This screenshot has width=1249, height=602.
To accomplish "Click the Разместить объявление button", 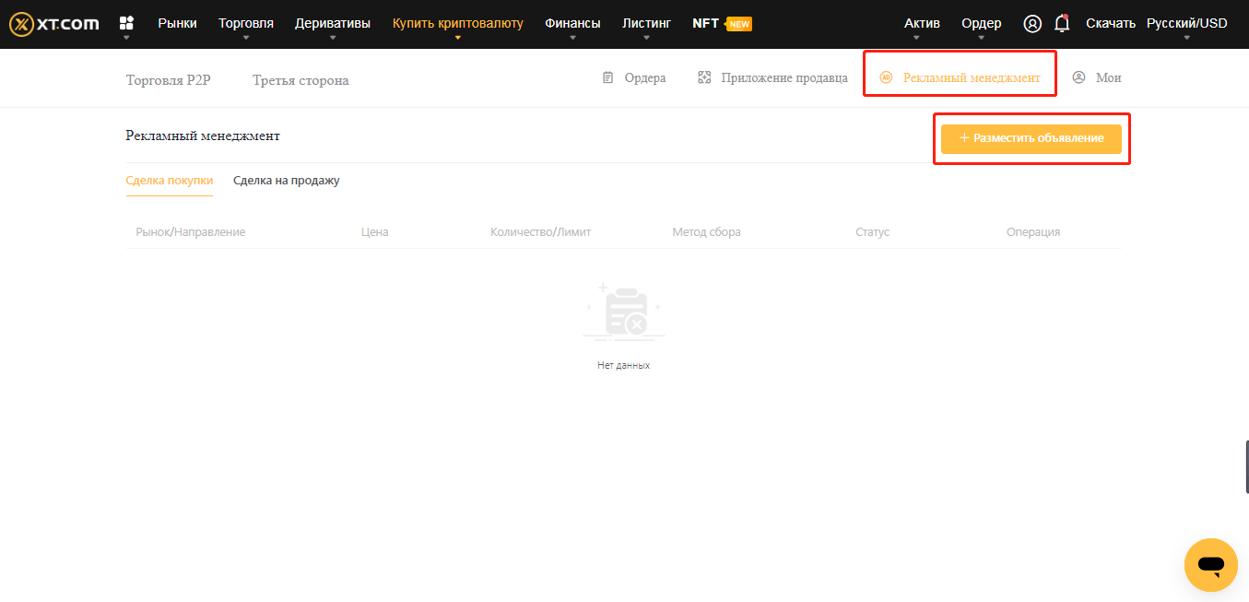I will pyautogui.click(x=1031, y=138).
